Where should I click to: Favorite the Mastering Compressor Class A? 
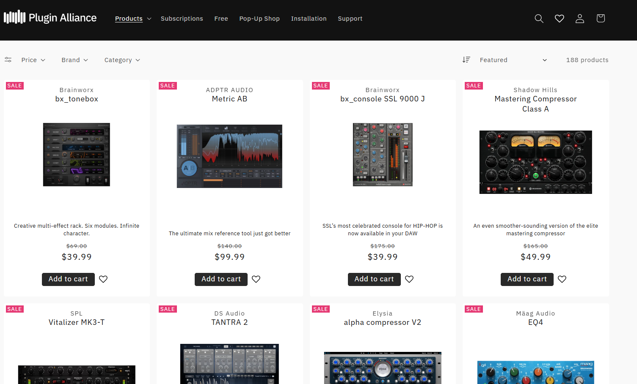[562, 279]
